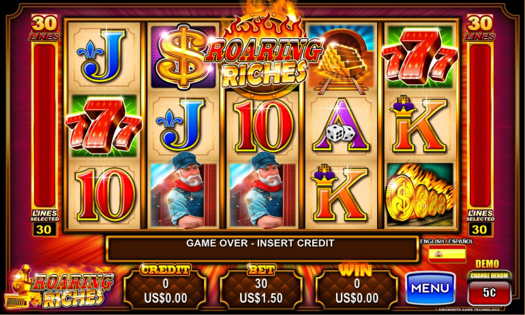Click the left red lines meter bar
Image resolution: width=525 pixels, height=315 pixels.
pyautogui.click(x=44, y=125)
